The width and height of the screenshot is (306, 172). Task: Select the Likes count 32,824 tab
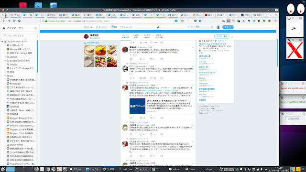(159, 36)
